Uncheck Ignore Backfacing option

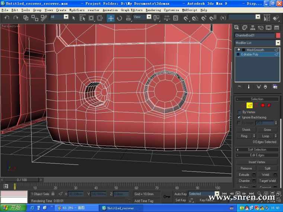click(x=239, y=117)
